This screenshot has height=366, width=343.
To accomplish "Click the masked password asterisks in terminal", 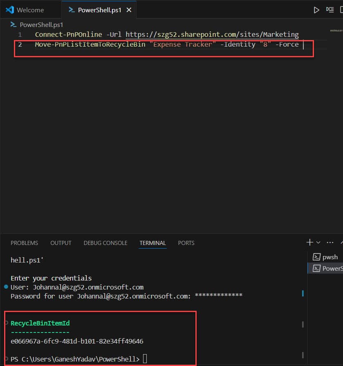I will pos(219,295).
